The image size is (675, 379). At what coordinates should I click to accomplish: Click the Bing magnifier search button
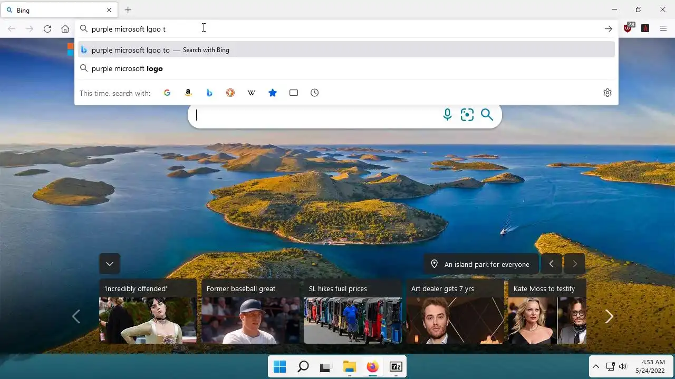coord(487,115)
